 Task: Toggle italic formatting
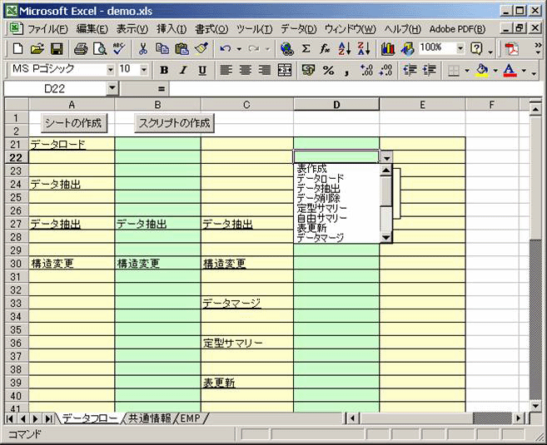(181, 71)
